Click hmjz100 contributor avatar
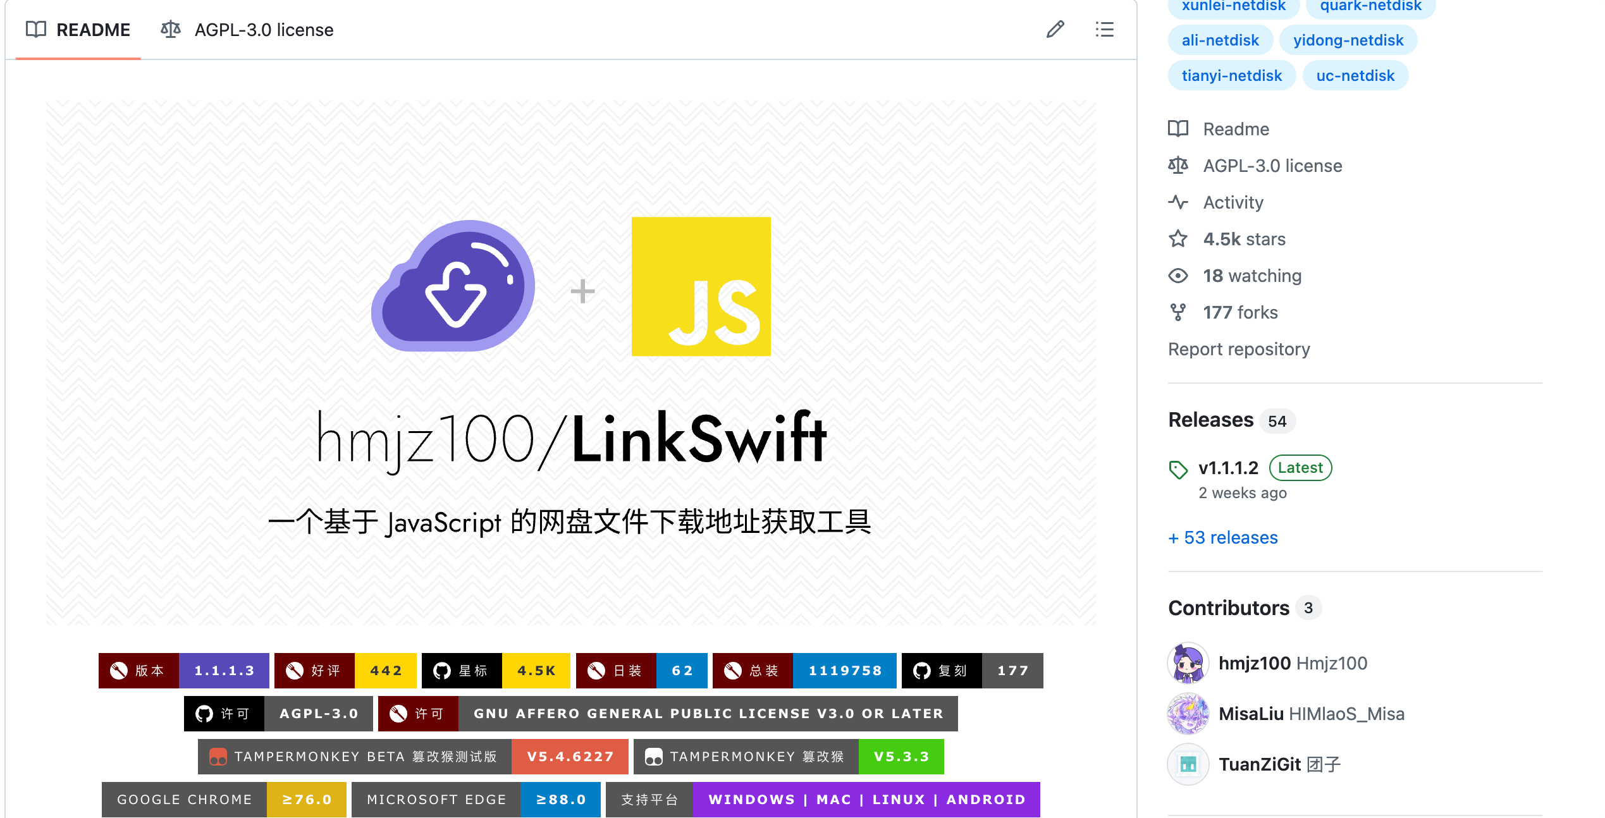This screenshot has height=818, width=1605. pos(1188,663)
